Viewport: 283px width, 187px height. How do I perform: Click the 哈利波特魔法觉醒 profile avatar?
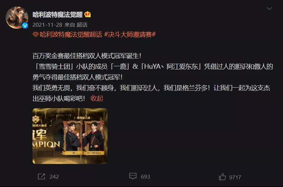click(17, 18)
